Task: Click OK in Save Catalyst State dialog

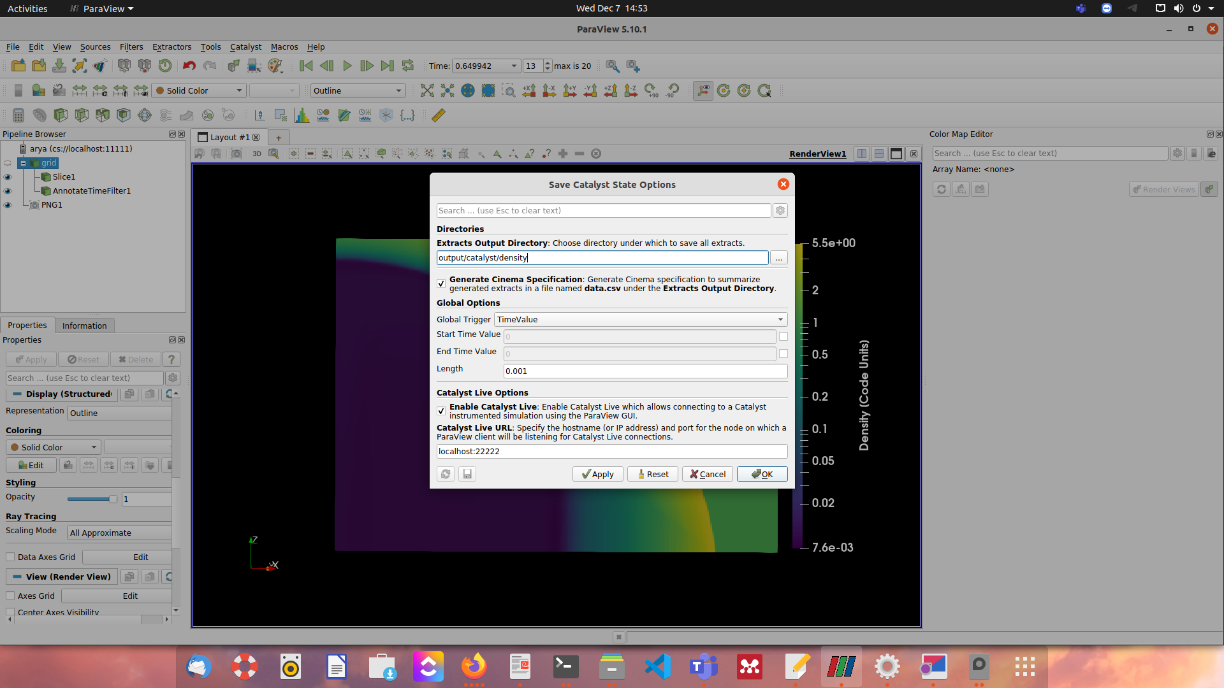Action: point(762,474)
